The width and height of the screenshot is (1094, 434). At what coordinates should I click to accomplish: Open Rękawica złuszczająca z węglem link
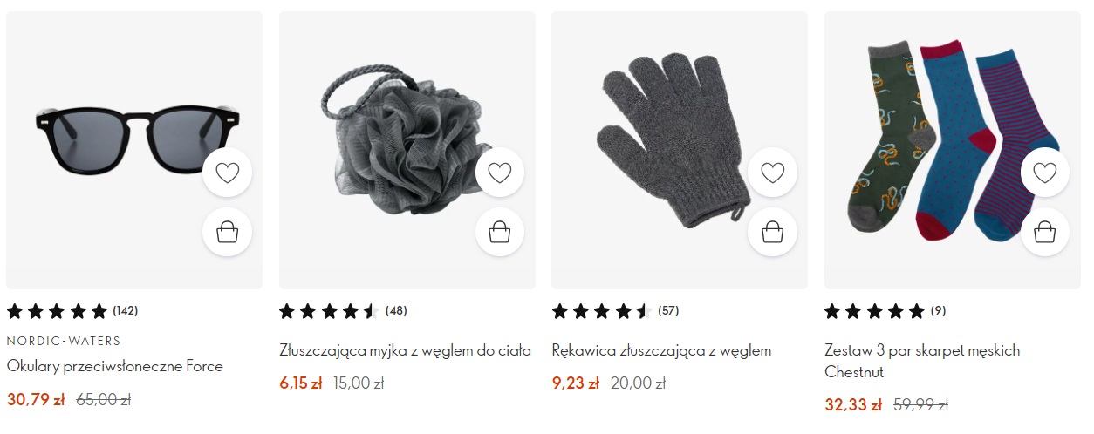(662, 350)
